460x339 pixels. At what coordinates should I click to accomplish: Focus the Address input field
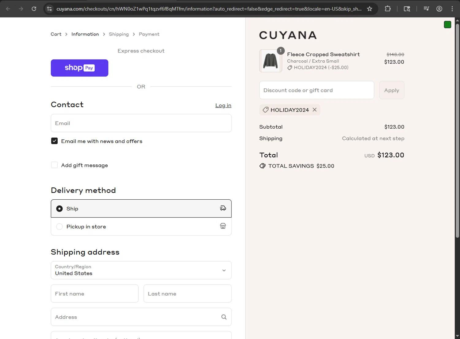pyautogui.click(x=141, y=317)
